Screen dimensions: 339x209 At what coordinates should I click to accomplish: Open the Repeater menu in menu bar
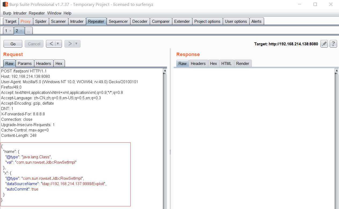(37, 13)
